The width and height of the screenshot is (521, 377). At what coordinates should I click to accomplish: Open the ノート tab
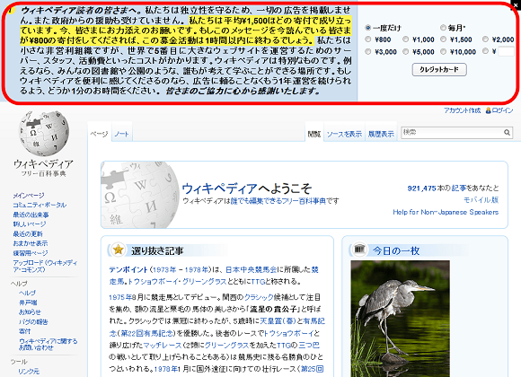[x=122, y=134]
